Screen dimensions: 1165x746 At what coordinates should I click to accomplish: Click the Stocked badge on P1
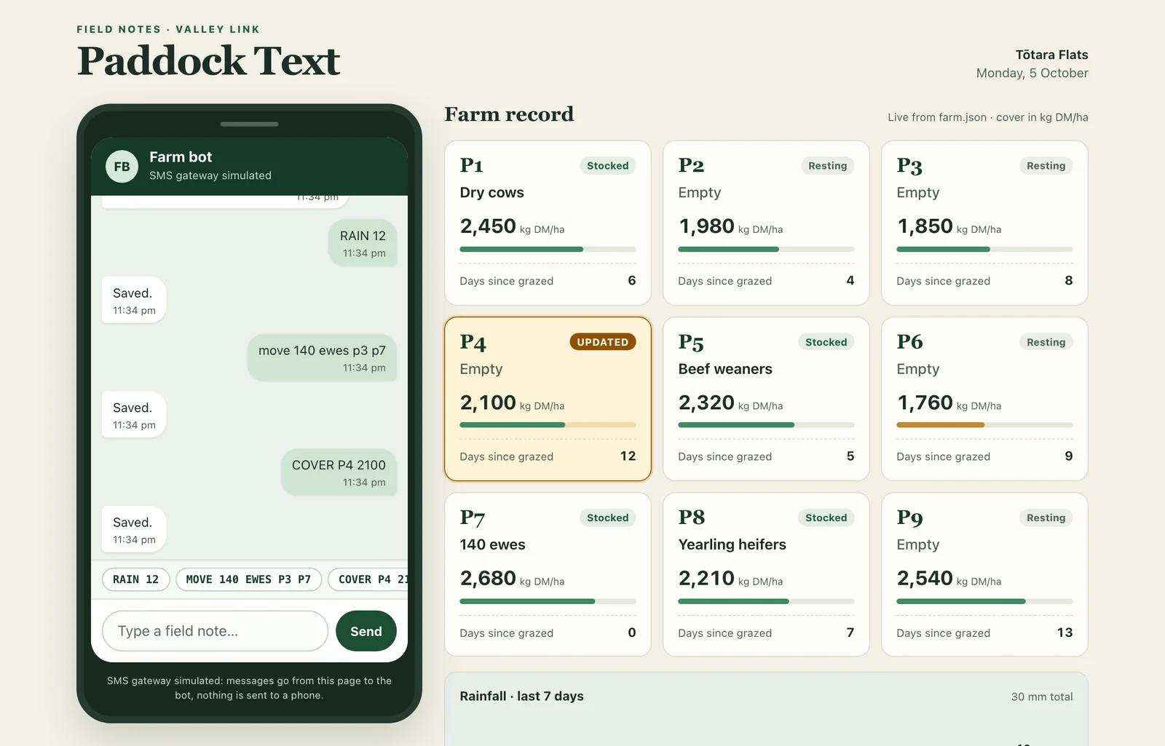[608, 166]
